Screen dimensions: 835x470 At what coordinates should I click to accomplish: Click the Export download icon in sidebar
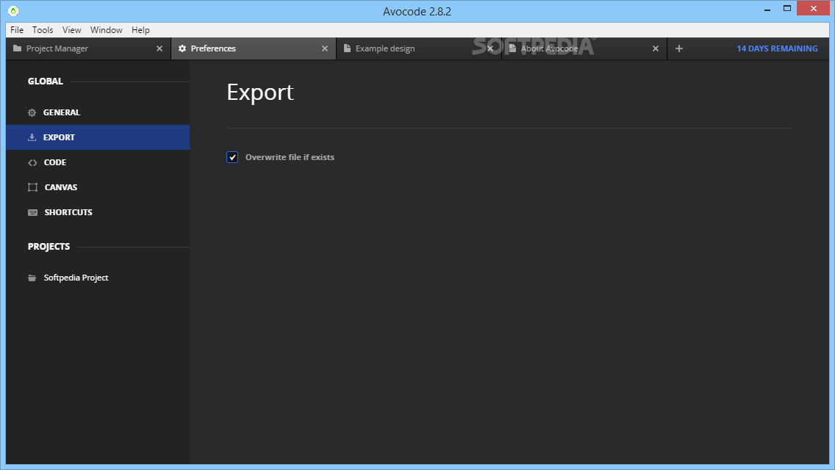point(32,137)
